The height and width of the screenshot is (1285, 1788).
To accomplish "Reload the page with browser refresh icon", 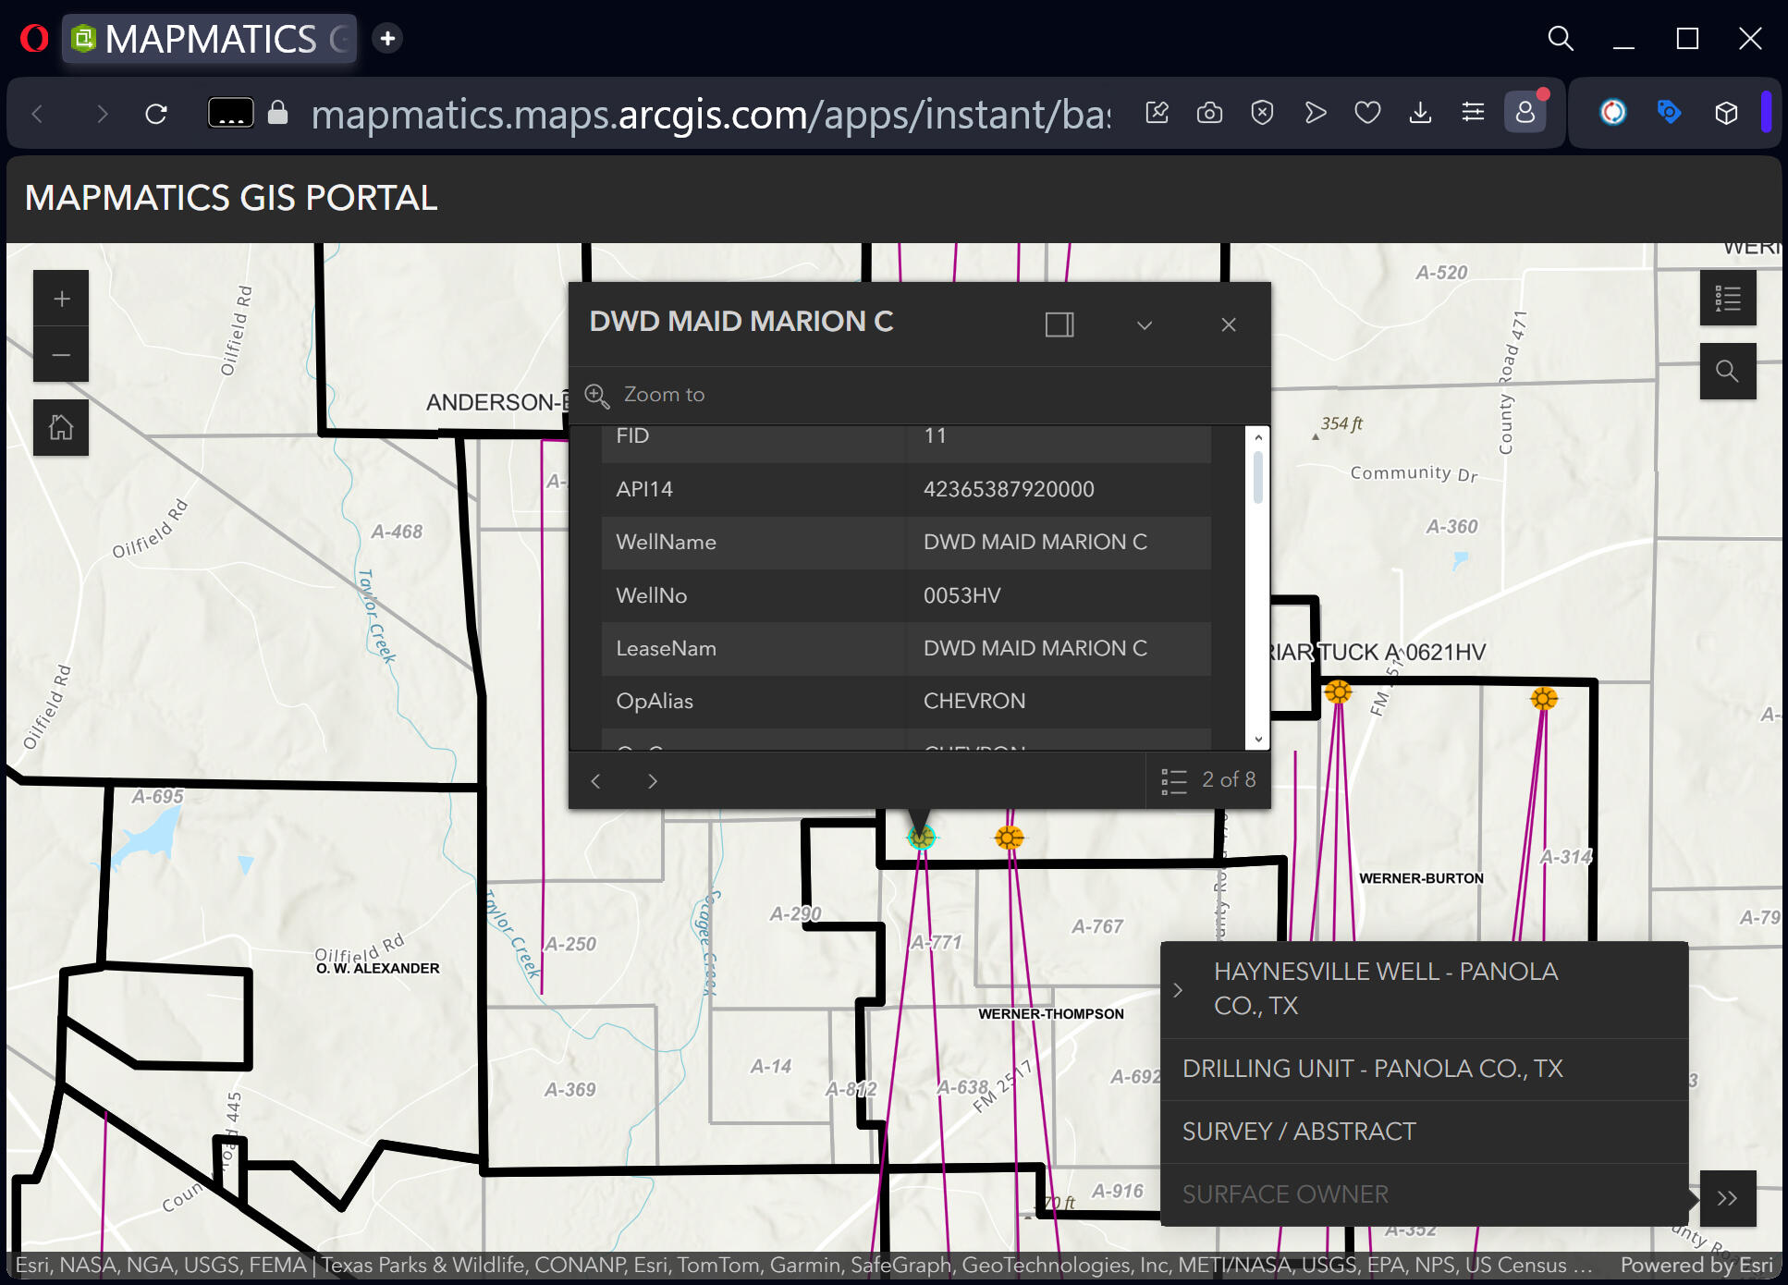I will pyautogui.click(x=156, y=114).
